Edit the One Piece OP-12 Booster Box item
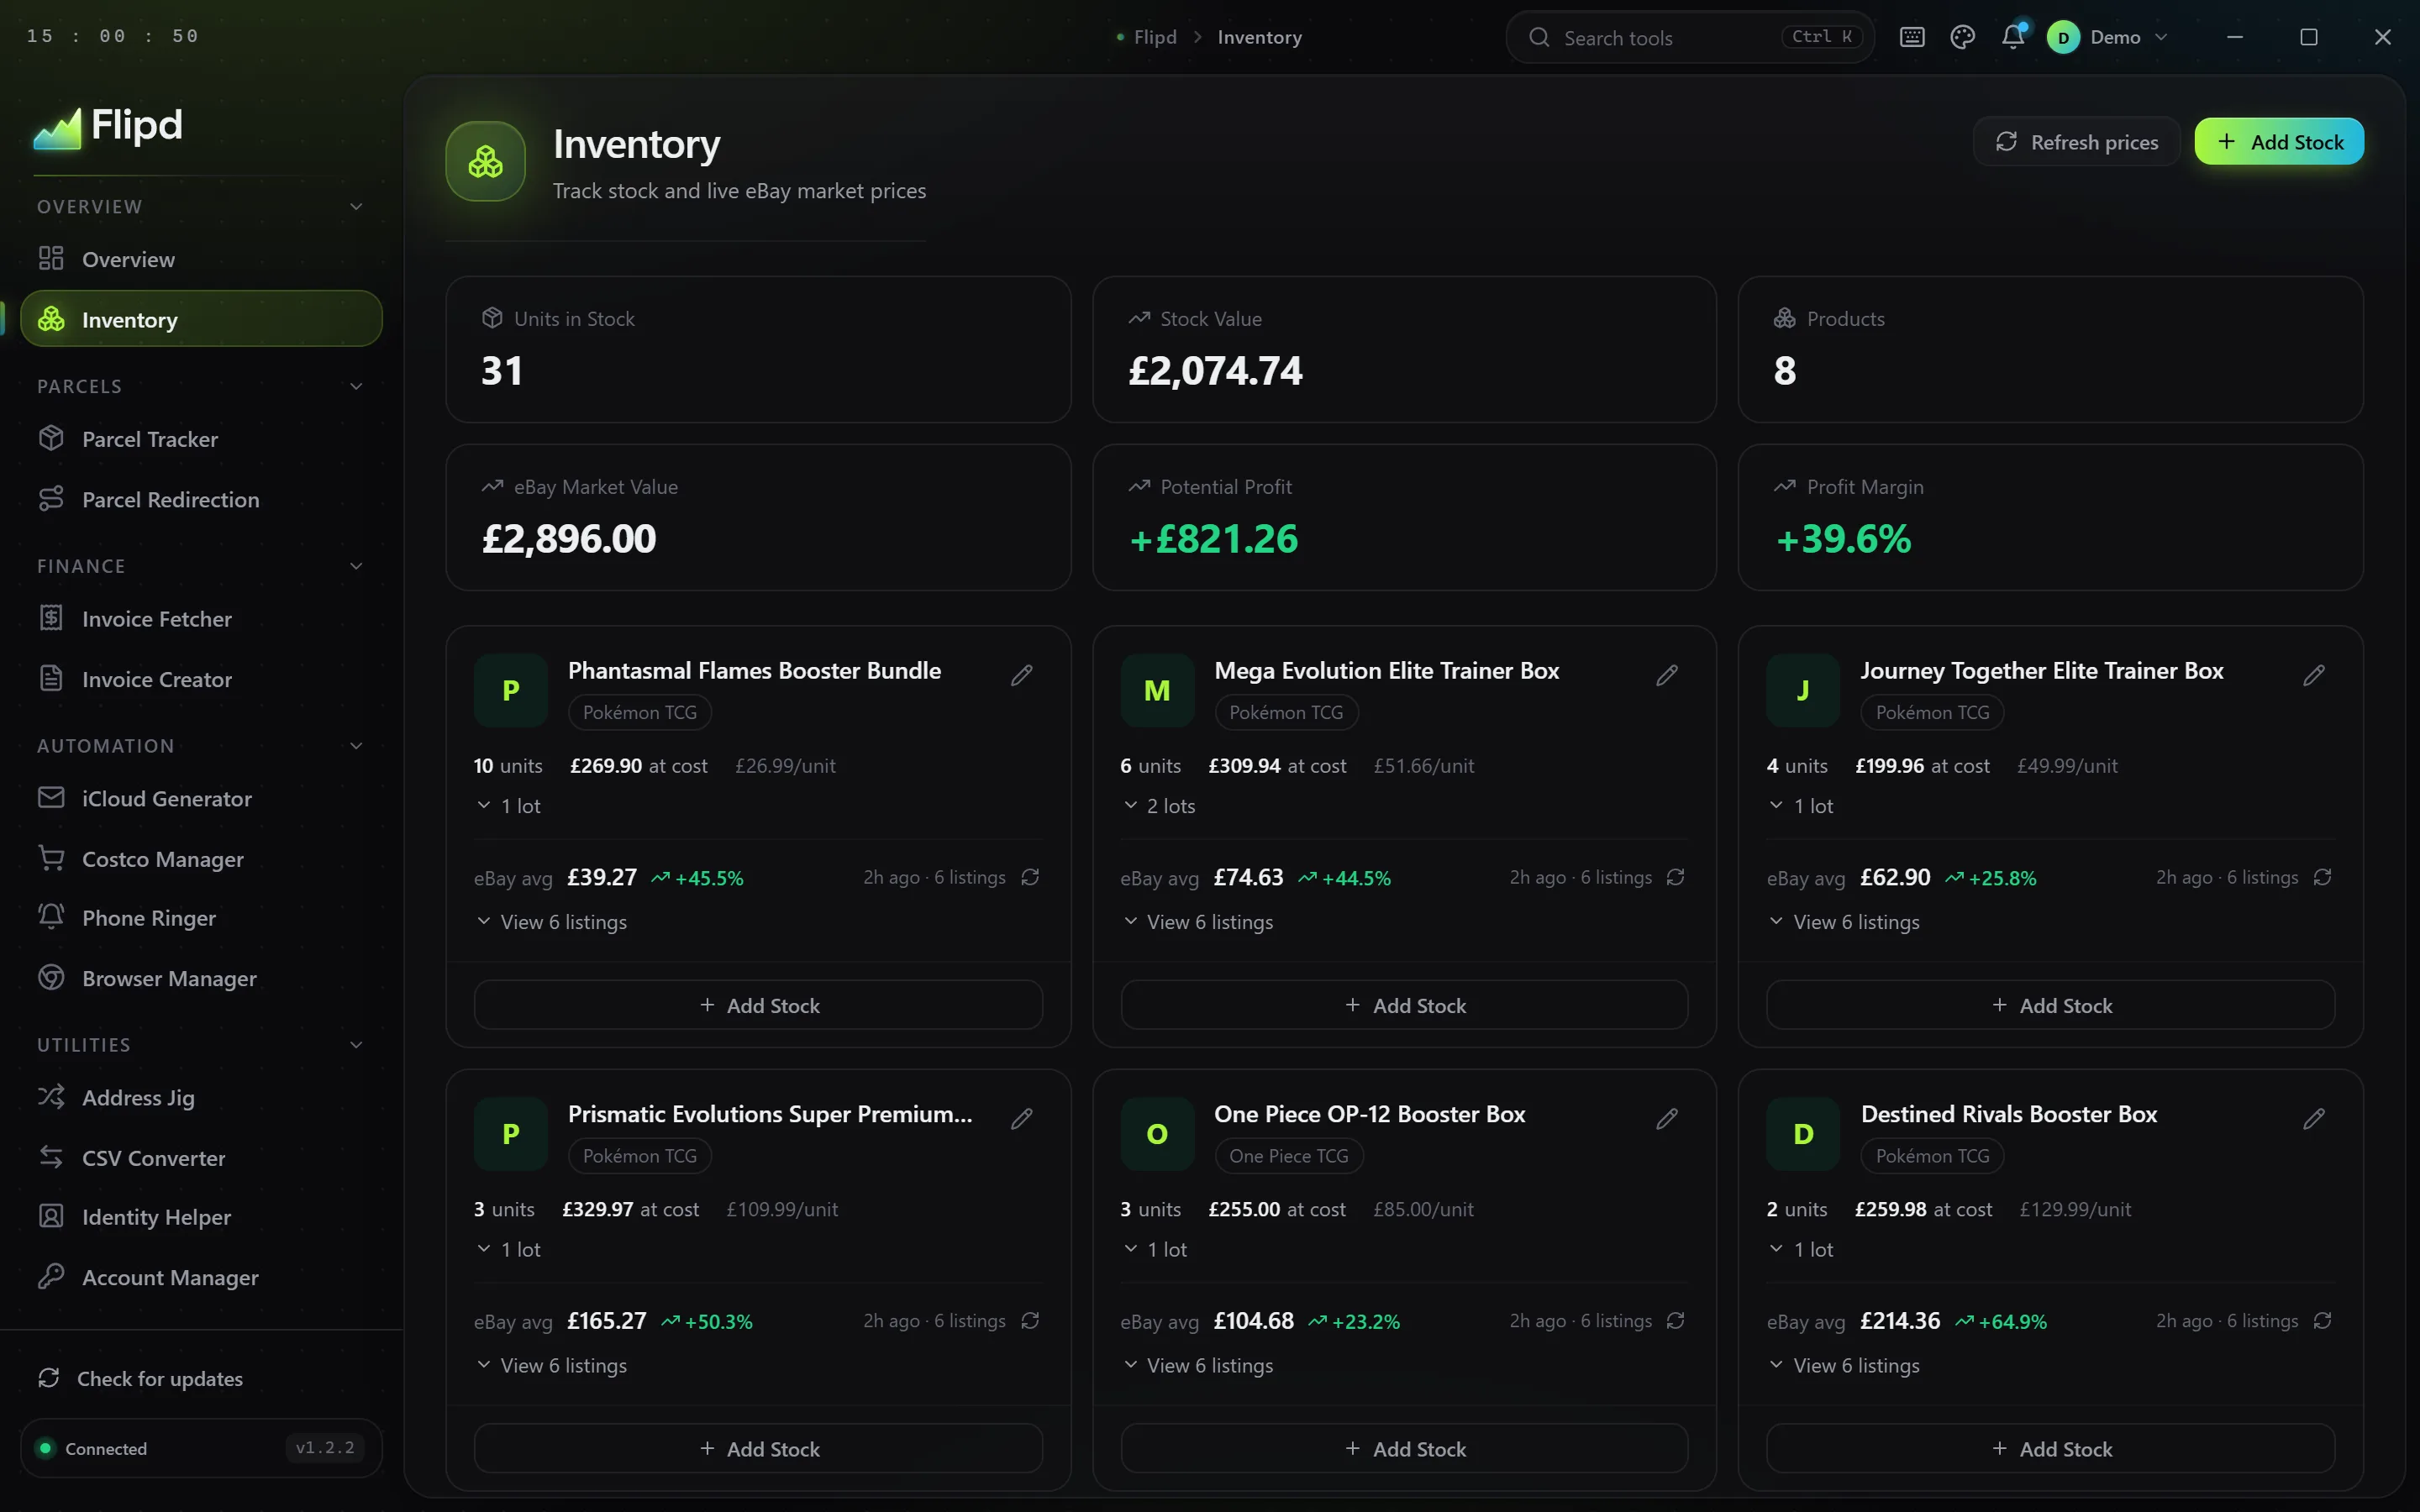Image resolution: width=2420 pixels, height=1512 pixels. tap(1666, 1118)
